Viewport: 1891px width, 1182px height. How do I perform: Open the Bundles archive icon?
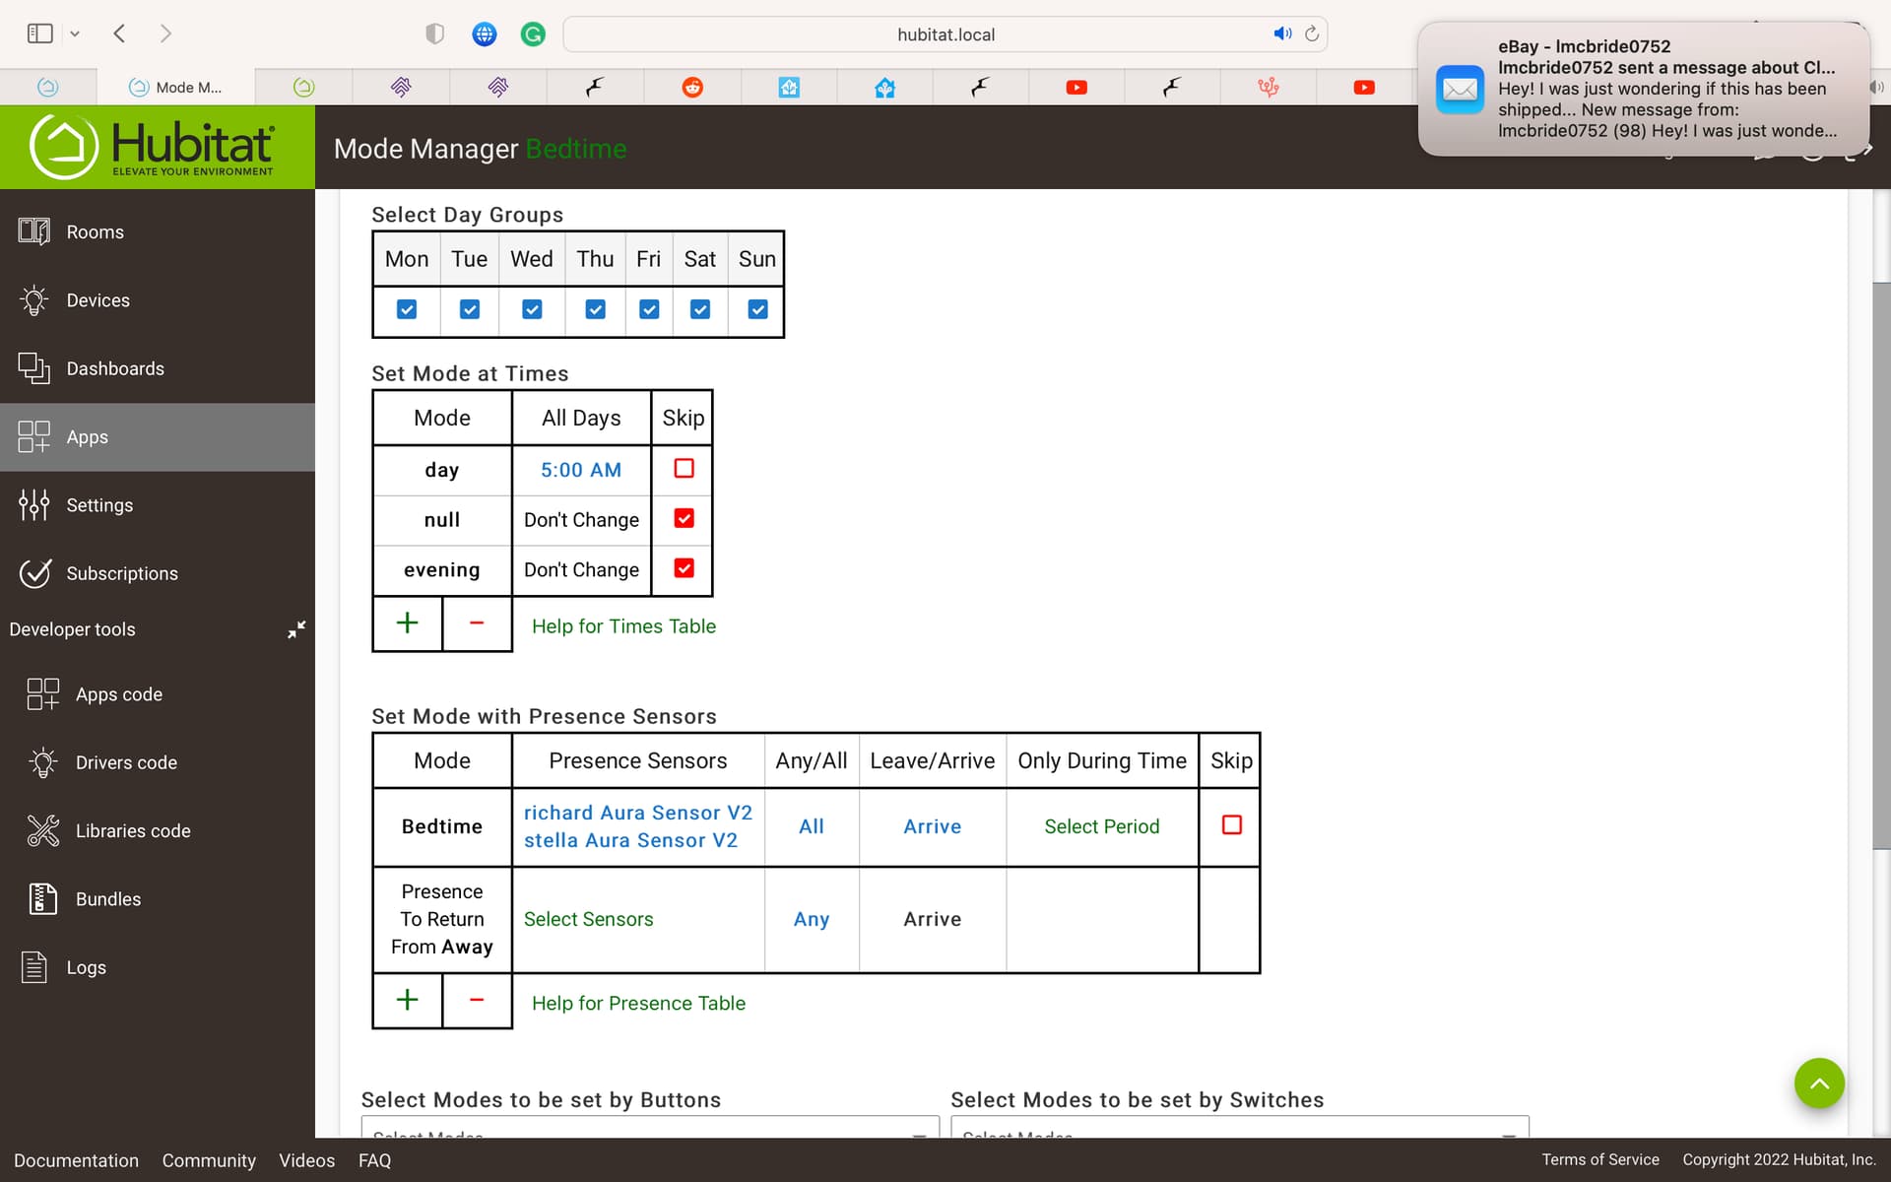click(42, 899)
